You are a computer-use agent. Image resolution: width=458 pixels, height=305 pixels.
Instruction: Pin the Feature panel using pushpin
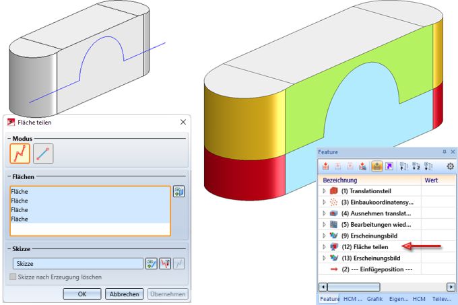coord(443,152)
